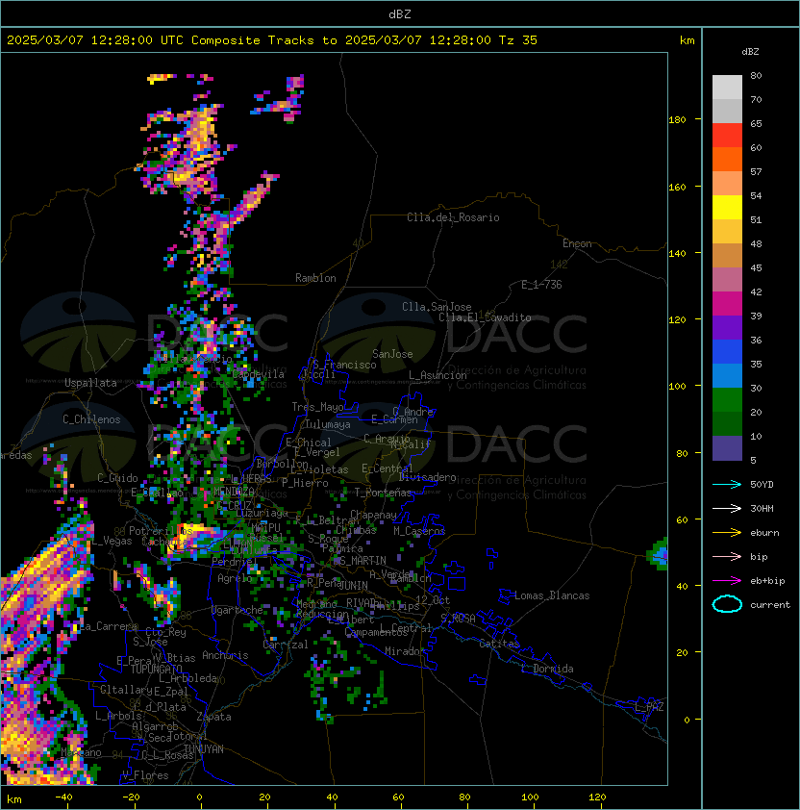Image resolution: width=800 pixels, height=810 pixels.
Task: Select the 'Zapata' place label
Action: 213,717
